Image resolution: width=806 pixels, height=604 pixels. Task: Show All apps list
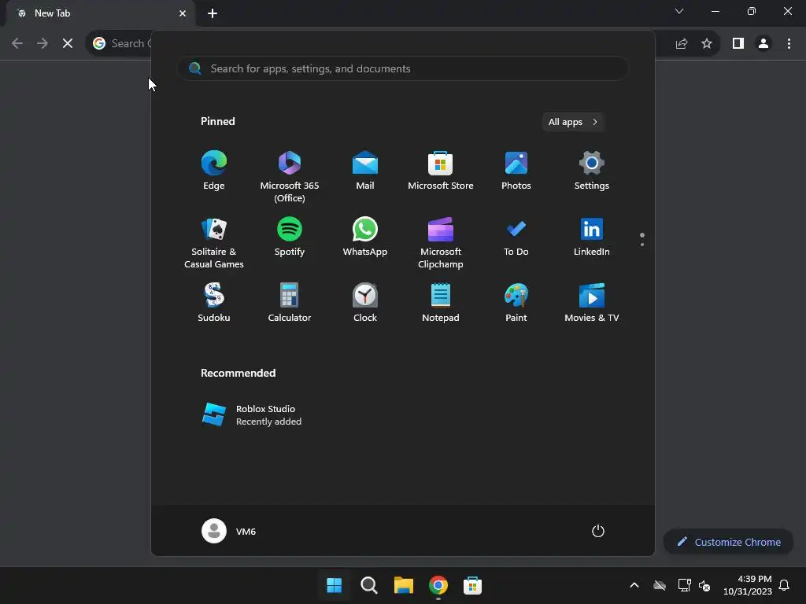(573, 122)
